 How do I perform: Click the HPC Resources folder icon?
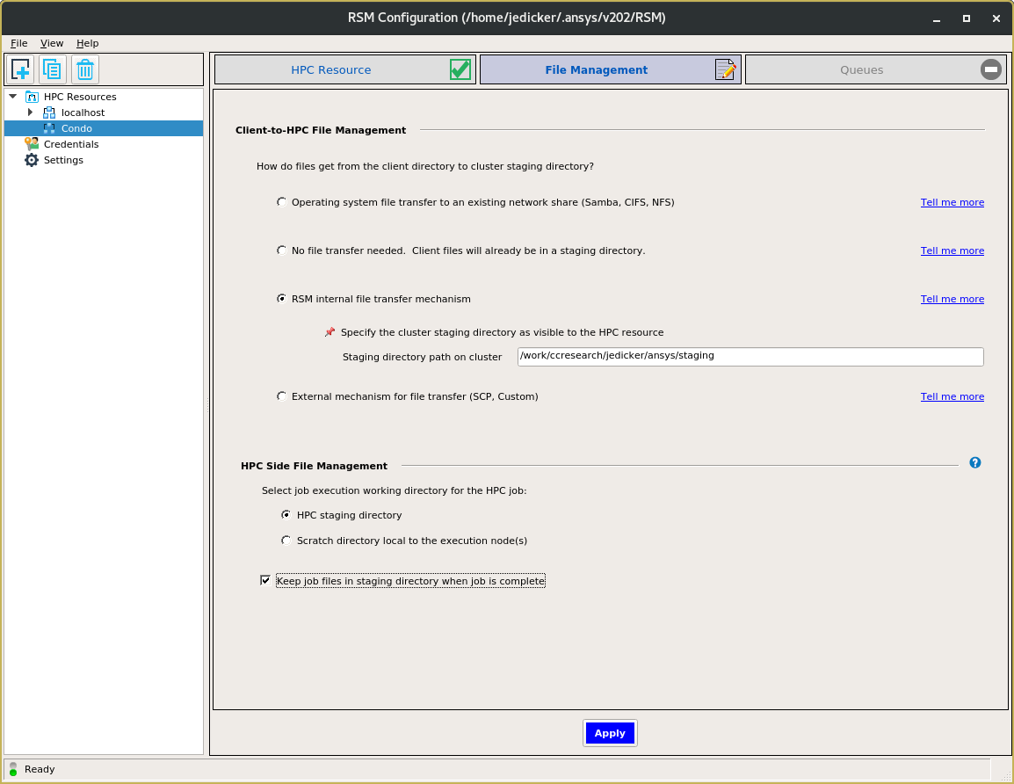pyautogui.click(x=32, y=97)
